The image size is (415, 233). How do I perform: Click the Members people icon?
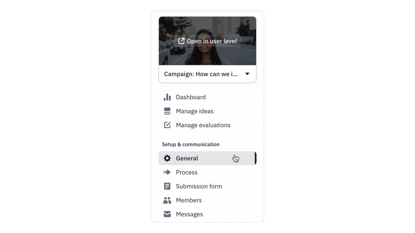(x=167, y=200)
